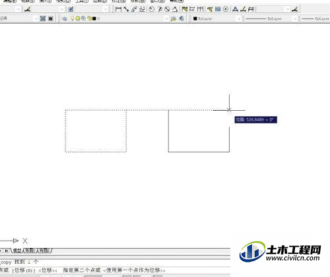
Task: Open the Layer properties manager icon
Action: coord(65,18)
